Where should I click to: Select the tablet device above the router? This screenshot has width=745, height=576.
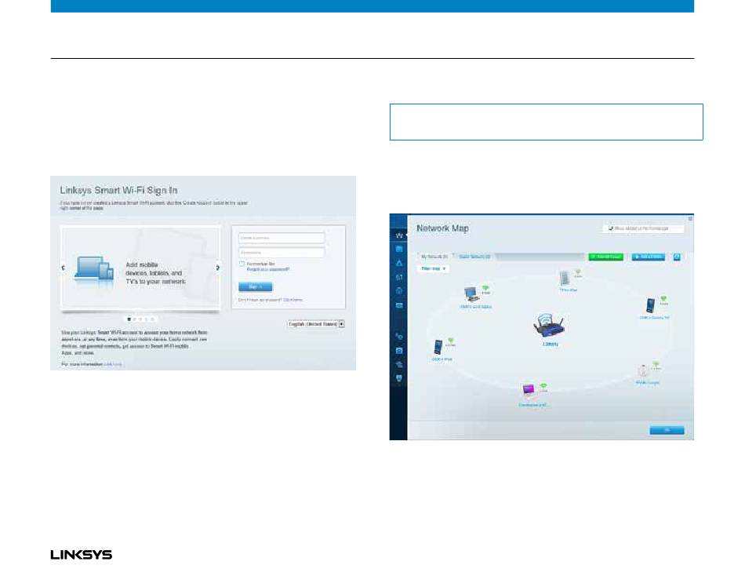(x=565, y=279)
